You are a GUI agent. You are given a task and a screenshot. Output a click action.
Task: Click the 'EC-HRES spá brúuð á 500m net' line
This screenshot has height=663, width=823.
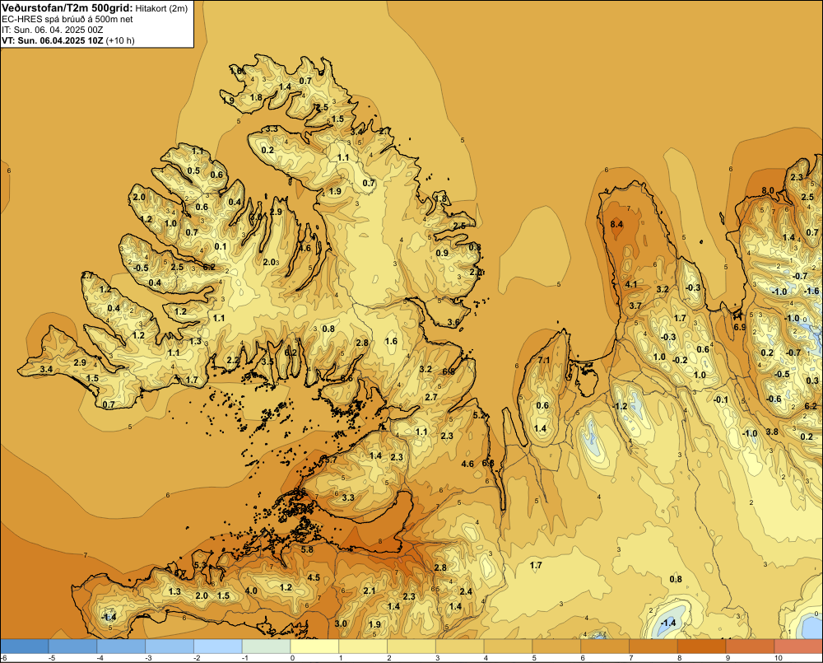[67, 19]
